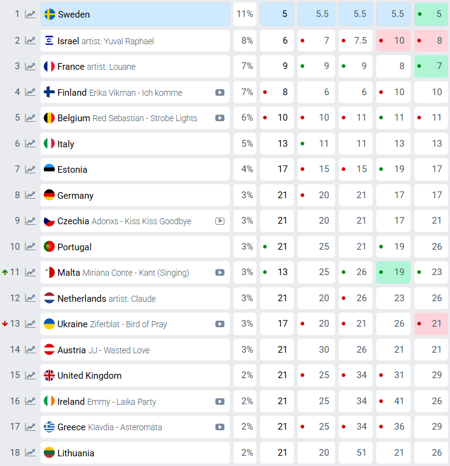The height and width of the screenshot is (466, 450).
Task: Click Israel's red-highlighted odds of 10
Action: (393, 41)
